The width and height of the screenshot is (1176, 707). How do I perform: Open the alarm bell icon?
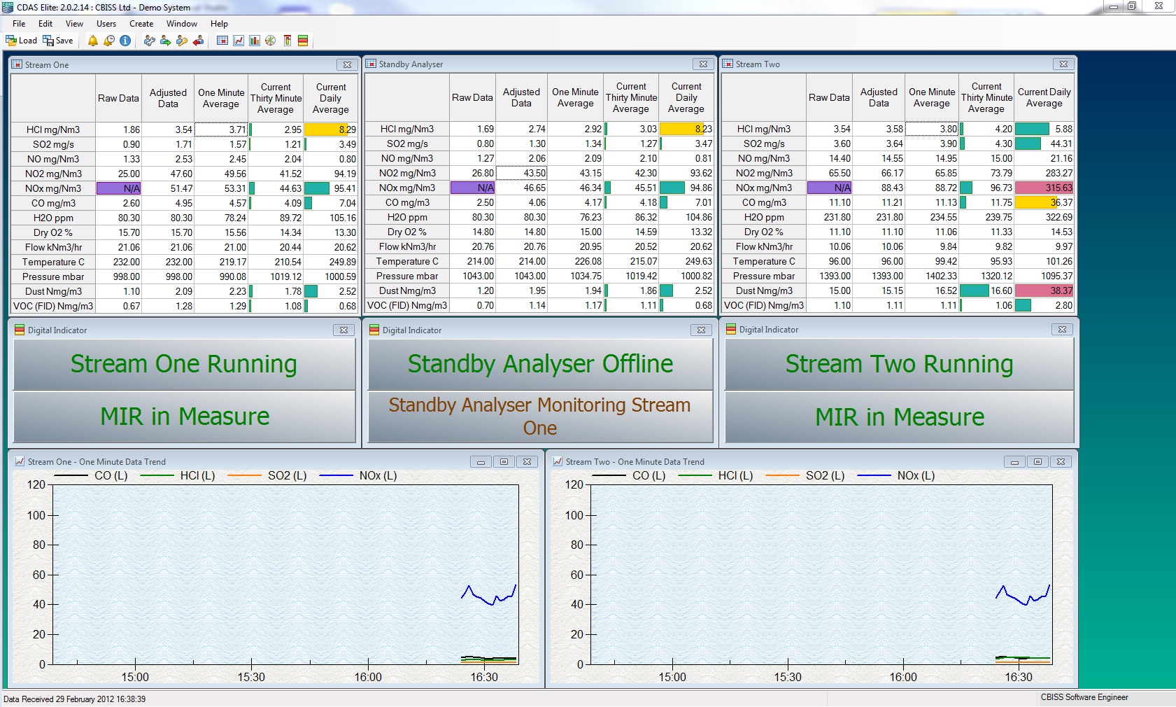pyautogui.click(x=92, y=41)
